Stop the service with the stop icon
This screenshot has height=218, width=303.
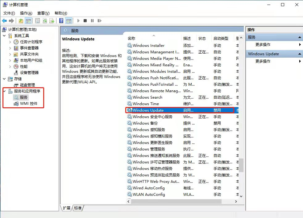point(85,21)
